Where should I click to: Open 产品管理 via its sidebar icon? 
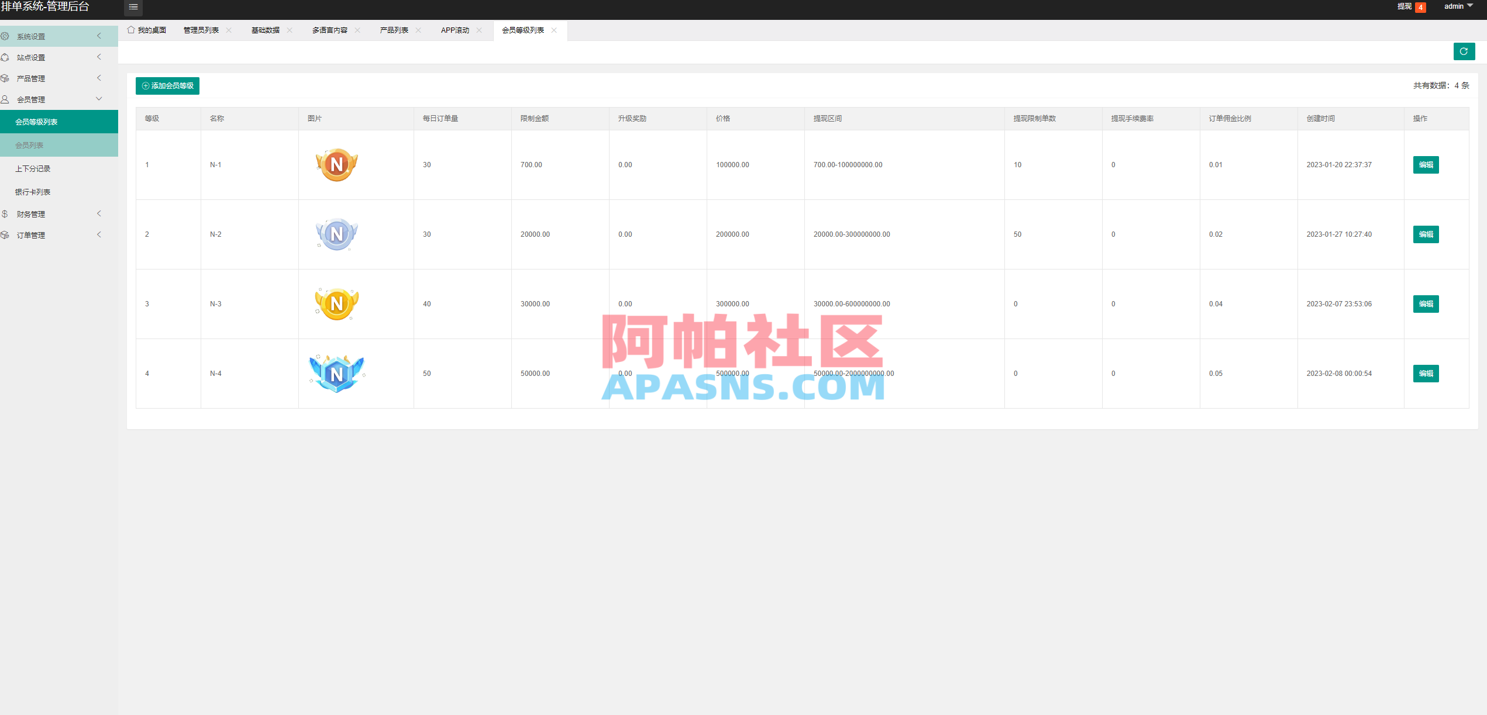click(x=6, y=78)
